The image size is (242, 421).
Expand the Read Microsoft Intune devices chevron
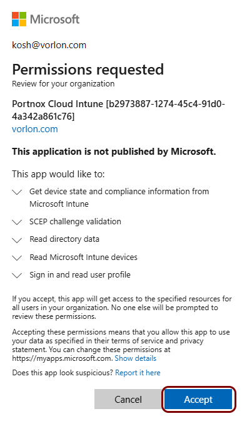pyautogui.click(x=17, y=258)
